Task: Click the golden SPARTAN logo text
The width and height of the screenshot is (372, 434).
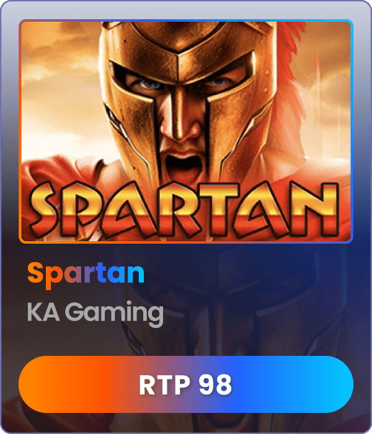Action: tap(185, 210)
